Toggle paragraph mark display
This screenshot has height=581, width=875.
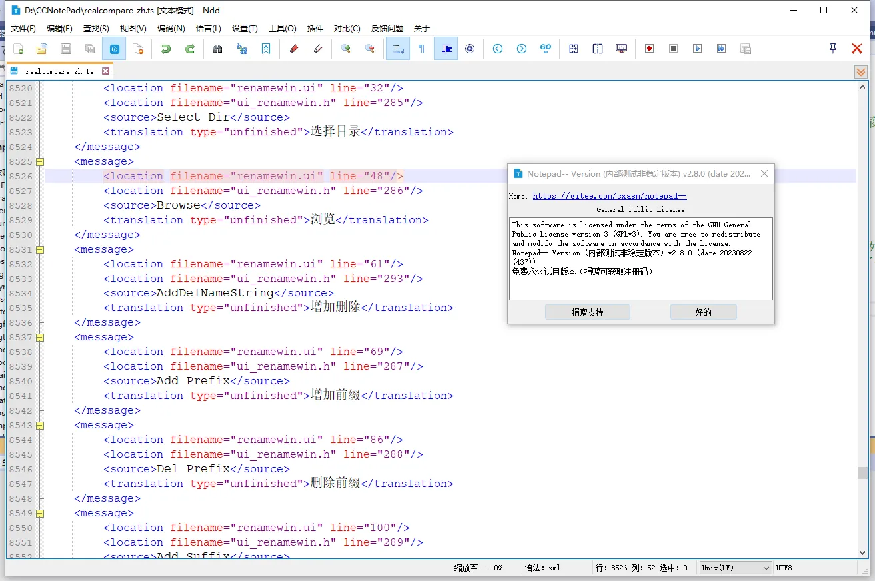(422, 48)
